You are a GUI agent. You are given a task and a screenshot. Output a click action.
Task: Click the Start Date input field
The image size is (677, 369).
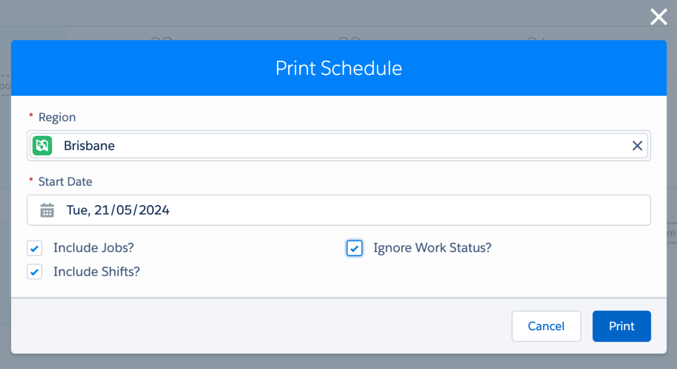pyautogui.click(x=339, y=210)
